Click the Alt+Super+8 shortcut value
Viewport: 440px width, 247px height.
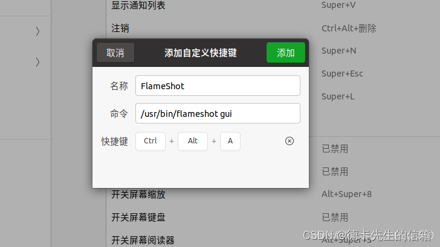click(346, 194)
